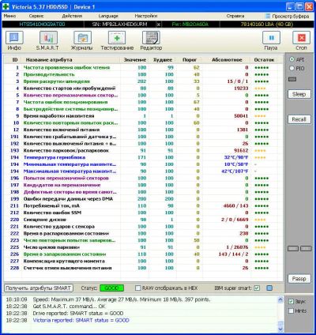Viewport: 316px width, 335px height.
Task: Toggle RAW отображать в HEX checkbox
Action: tap(137, 288)
